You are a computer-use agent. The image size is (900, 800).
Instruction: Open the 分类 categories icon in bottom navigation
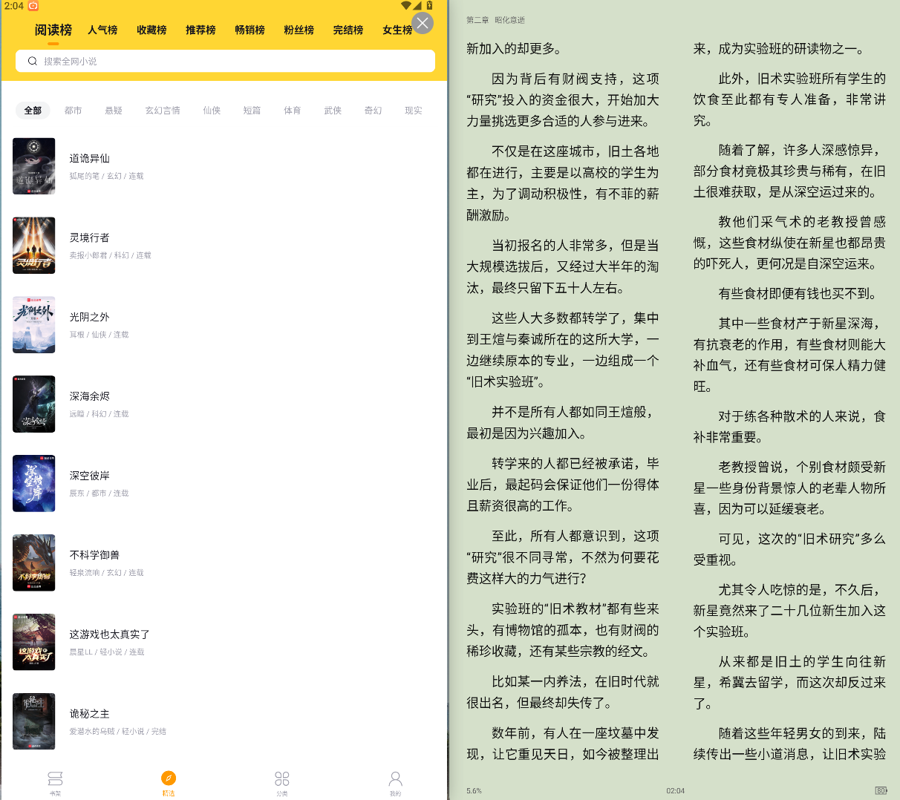click(282, 778)
